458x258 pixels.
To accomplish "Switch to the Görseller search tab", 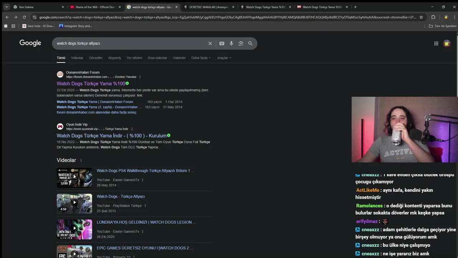I will pos(96,58).
